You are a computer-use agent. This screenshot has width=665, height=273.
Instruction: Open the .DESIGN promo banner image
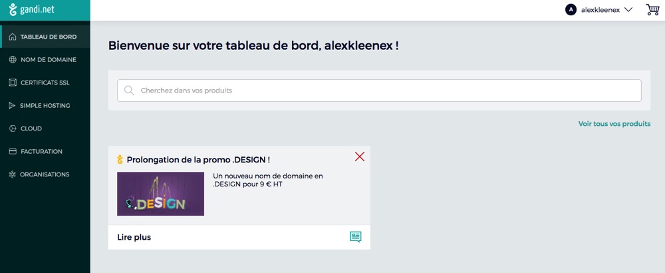pyautogui.click(x=160, y=194)
